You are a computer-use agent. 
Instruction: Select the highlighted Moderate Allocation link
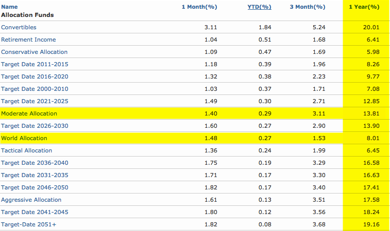29,113
